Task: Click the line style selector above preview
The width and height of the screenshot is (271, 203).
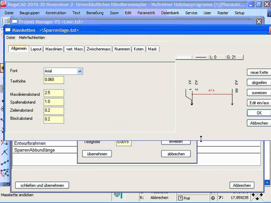Action: tap(201, 57)
